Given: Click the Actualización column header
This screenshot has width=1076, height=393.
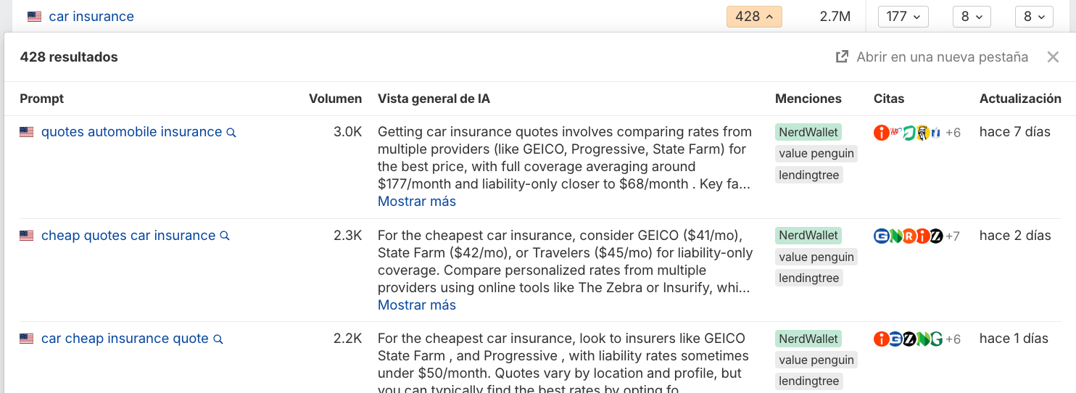Looking at the screenshot, I should coord(1020,99).
